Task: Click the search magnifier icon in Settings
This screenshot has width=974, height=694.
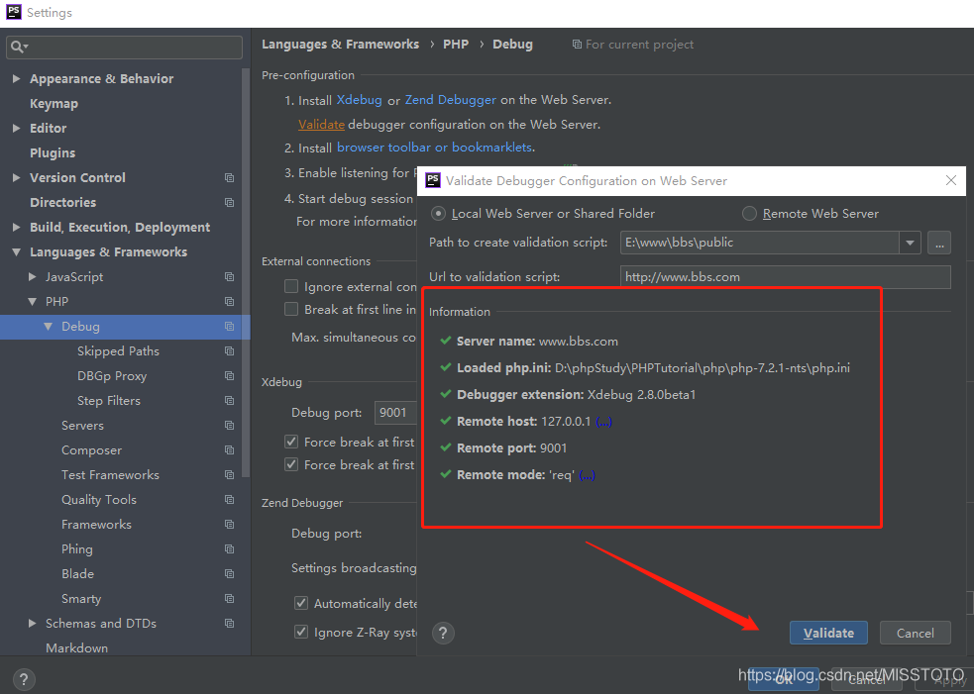Action: coord(17,47)
